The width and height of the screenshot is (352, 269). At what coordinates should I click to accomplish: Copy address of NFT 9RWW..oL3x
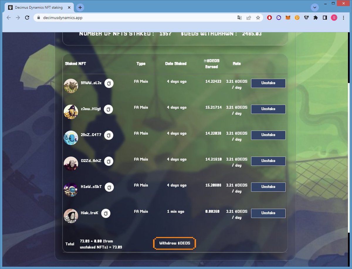pos(109,83)
